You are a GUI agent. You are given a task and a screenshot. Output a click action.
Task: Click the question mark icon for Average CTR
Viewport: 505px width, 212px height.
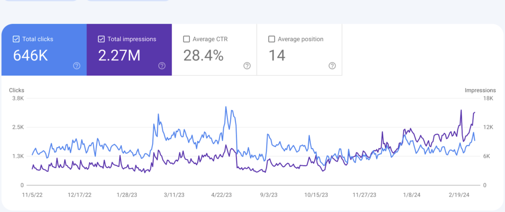[247, 66]
